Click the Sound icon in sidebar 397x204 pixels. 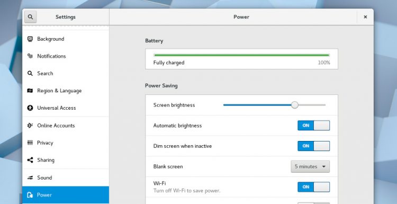pyautogui.click(x=30, y=178)
